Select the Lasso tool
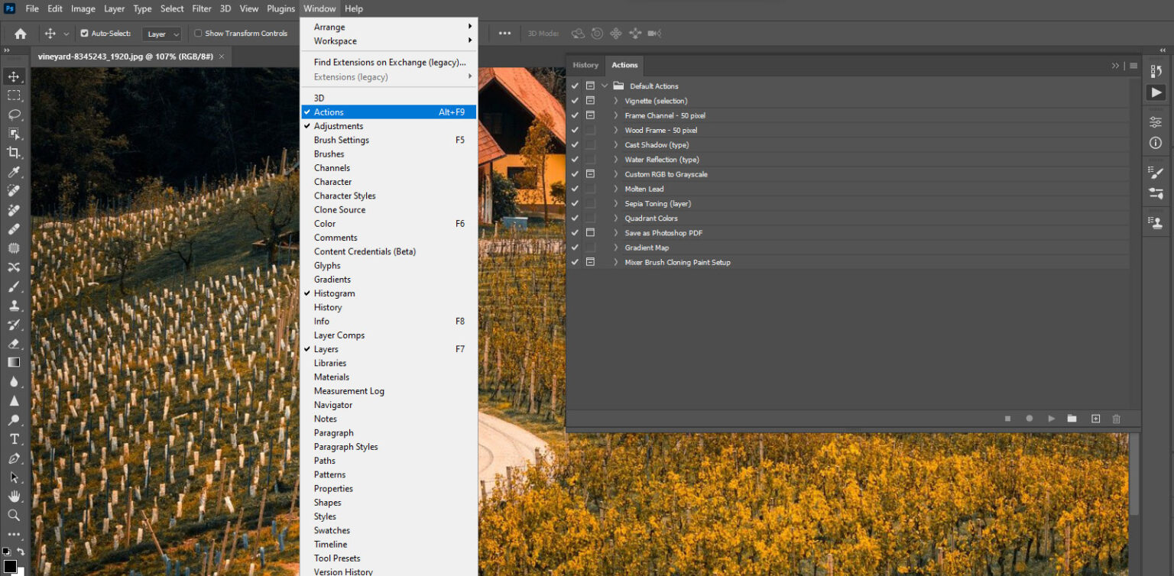 point(14,115)
